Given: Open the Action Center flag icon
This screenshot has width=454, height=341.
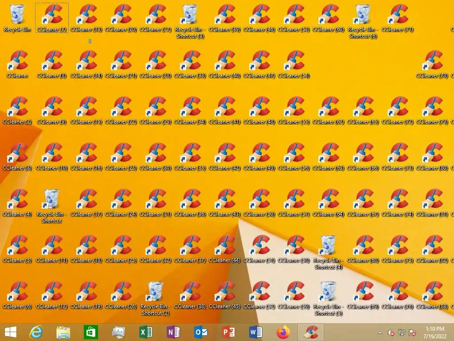Looking at the screenshot, I should point(412,333).
